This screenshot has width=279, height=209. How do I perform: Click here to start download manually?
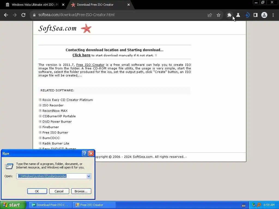[x=81, y=55]
